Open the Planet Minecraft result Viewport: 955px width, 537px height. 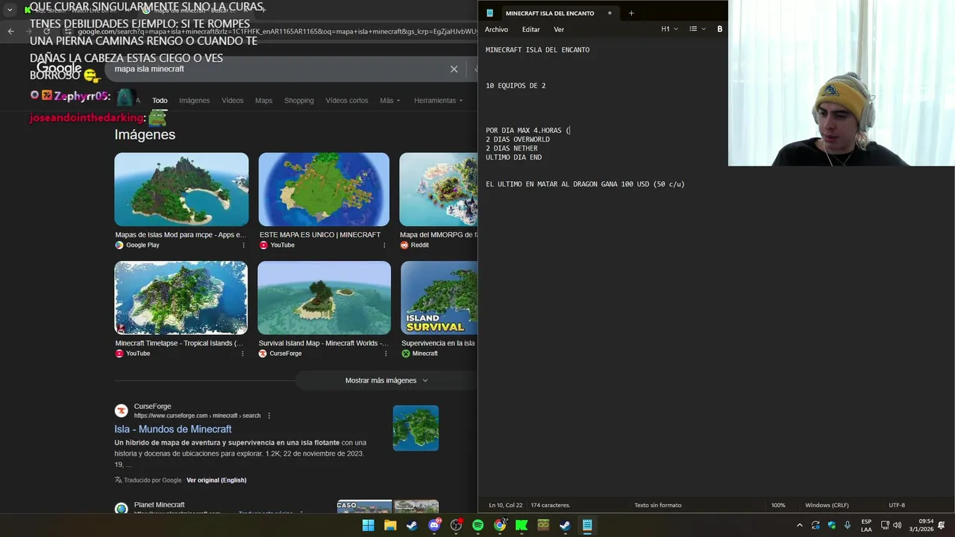pos(159,505)
